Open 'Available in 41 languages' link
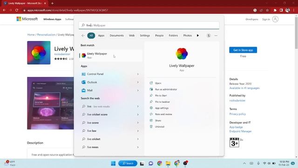The height and width of the screenshot is (168, 298). [x=244, y=88]
